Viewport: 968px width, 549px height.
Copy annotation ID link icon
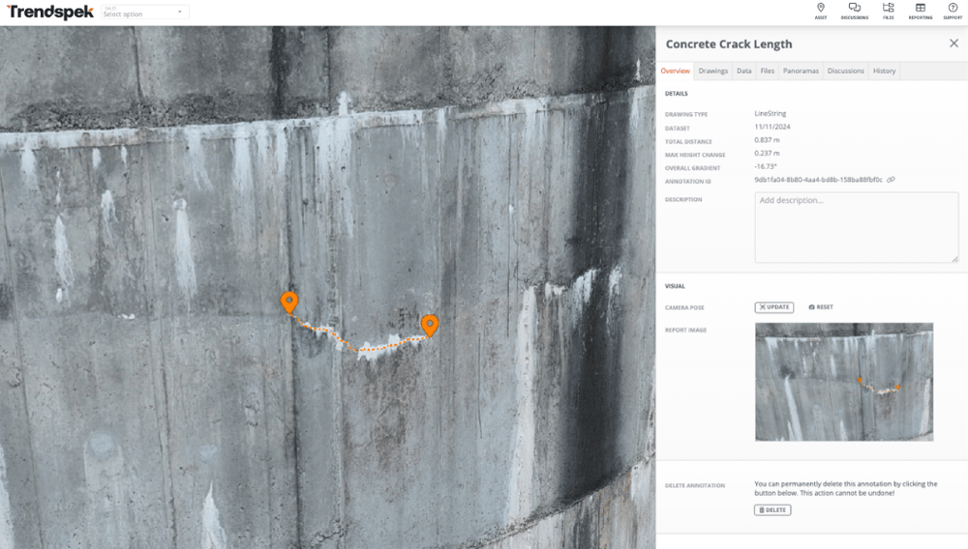(x=891, y=180)
